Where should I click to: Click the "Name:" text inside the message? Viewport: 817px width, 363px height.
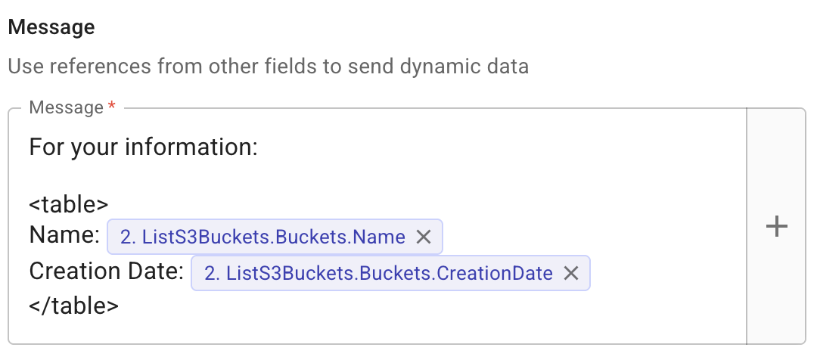point(64,237)
